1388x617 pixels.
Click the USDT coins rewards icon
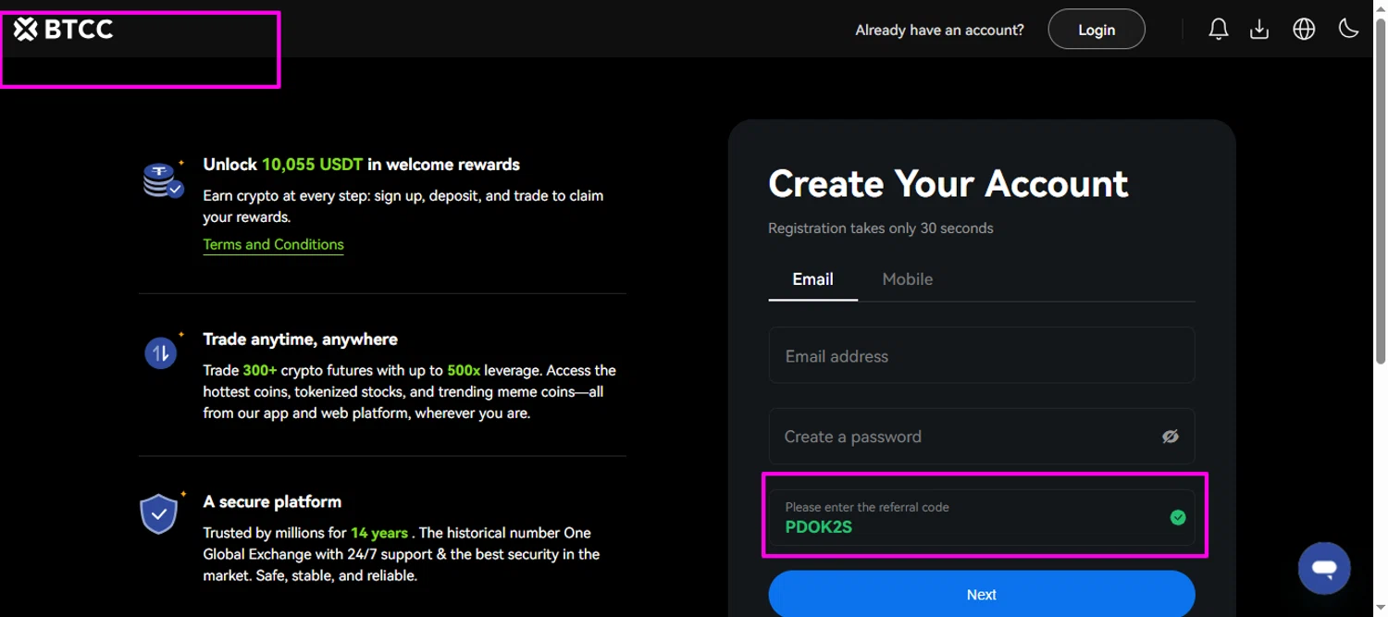pyautogui.click(x=164, y=179)
